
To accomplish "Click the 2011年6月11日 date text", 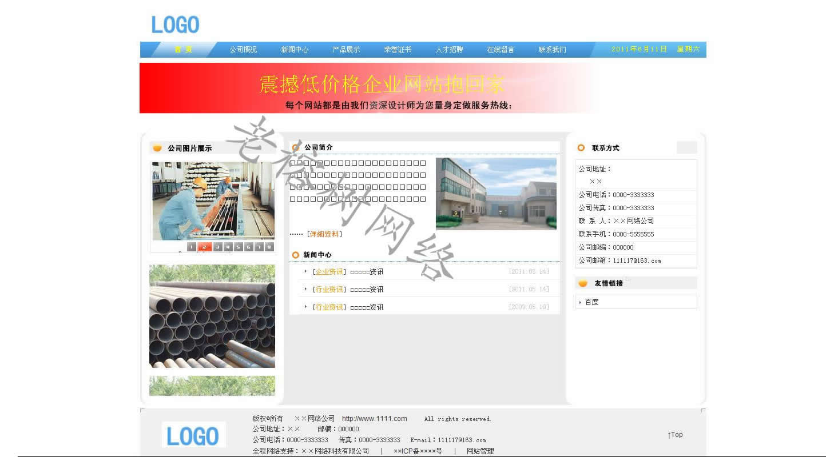I will pos(639,49).
